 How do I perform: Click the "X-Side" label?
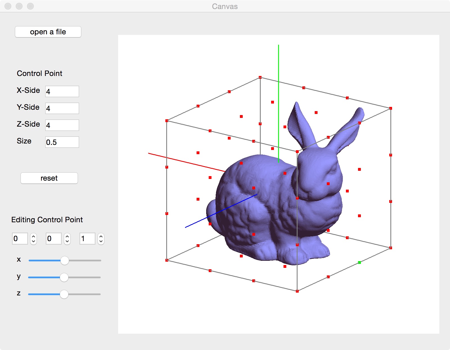coord(28,90)
